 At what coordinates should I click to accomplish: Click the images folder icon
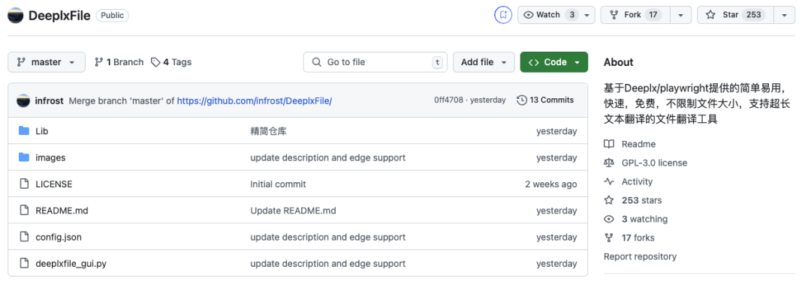[24, 157]
